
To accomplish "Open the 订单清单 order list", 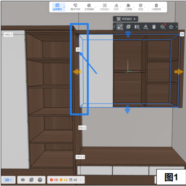I will click(156, 7).
